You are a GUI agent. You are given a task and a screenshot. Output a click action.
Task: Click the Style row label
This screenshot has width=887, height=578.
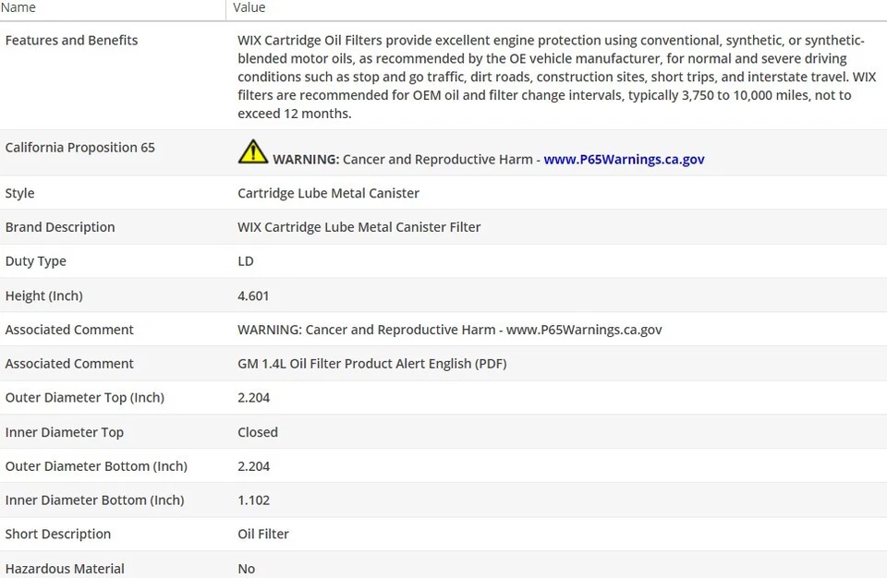tap(19, 194)
